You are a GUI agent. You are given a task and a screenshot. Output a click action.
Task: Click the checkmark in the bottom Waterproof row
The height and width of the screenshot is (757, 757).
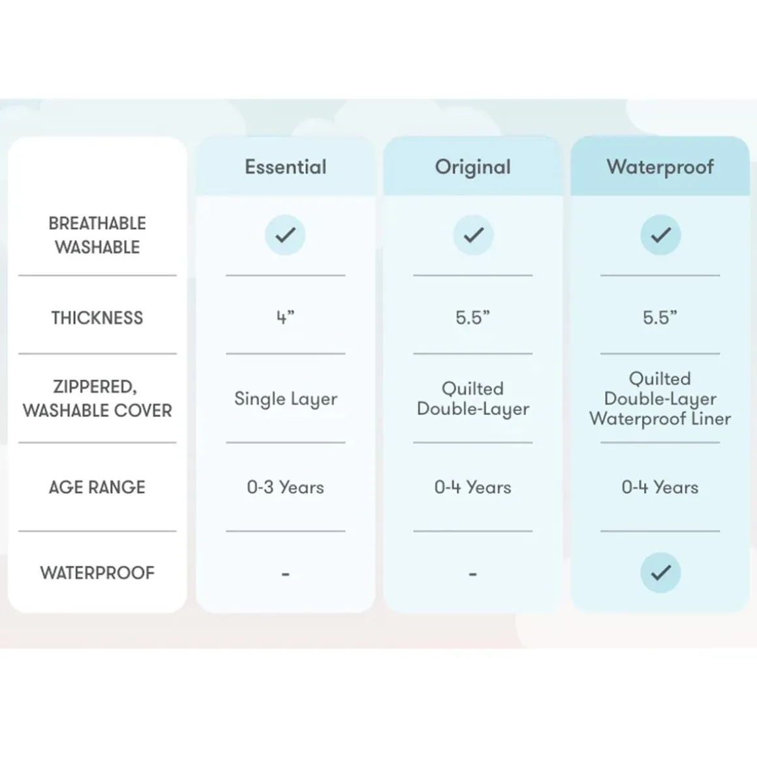point(660,572)
